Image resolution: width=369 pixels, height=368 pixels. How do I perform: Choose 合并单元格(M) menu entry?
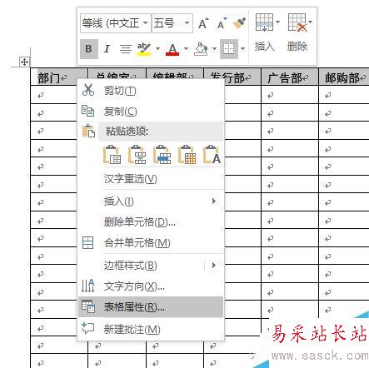coord(151,243)
